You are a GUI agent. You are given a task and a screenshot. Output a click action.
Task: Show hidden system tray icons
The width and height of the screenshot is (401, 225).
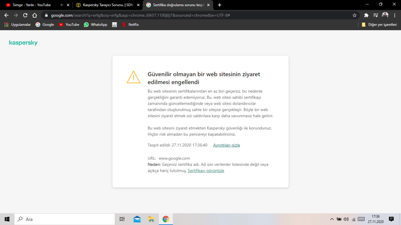point(331,219)
